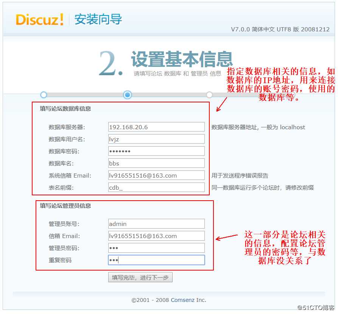Click the hint 同一数据库运行多个论坛时，请修改前缀
This screenshot has height=314, width=338.
point(263,188)
